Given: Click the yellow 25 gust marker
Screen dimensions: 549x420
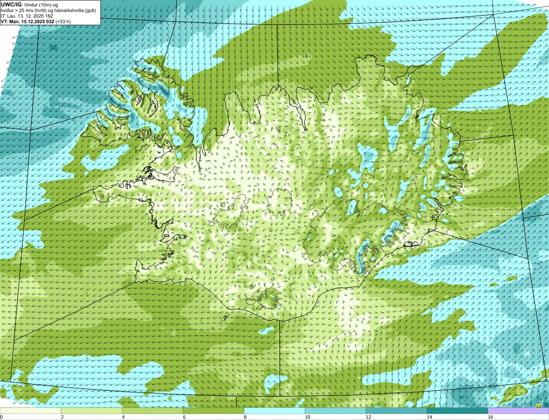Looking at the screenshot, I should coord(538,405).
